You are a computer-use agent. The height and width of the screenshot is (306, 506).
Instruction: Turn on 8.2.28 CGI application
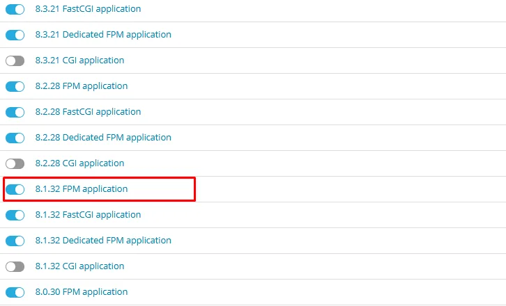[x=15, y=163]
